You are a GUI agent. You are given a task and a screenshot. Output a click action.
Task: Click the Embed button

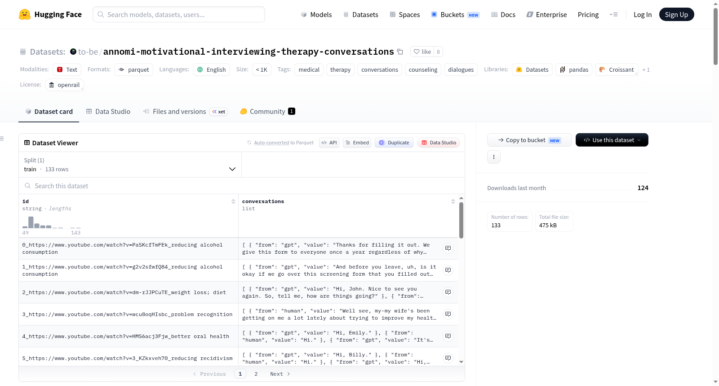(357, 143)
